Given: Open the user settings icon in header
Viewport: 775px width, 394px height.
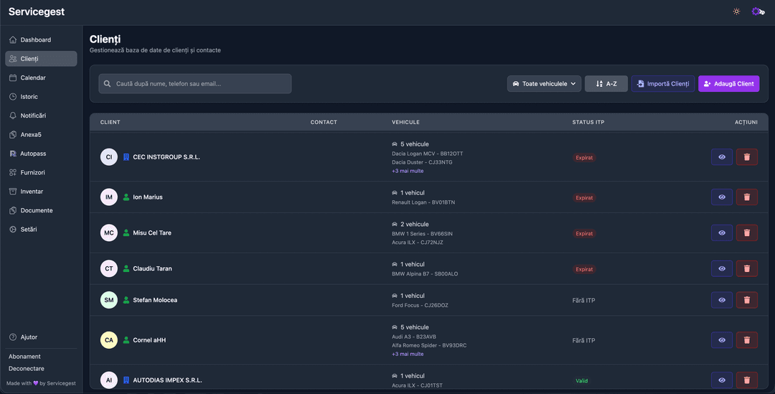Looking at the screenshot, I should tap(757, 11).
